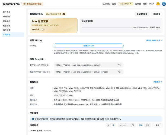
Task: Open 了解更多 link in 套餐权益
Action: (x=158, y=82)
